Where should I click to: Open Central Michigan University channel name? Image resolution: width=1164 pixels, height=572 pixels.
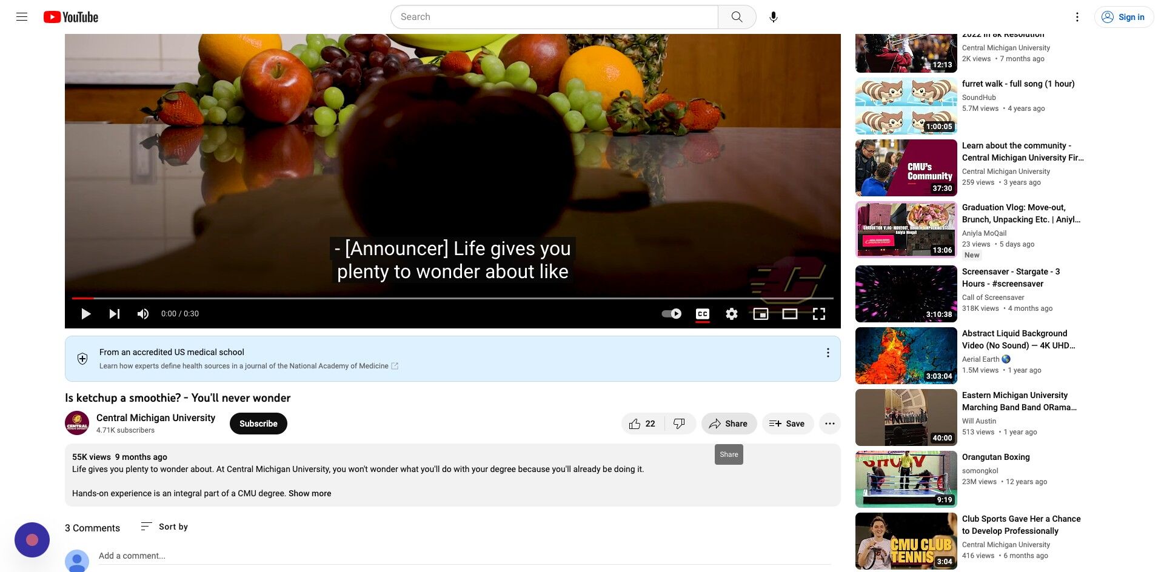[156, 417]
